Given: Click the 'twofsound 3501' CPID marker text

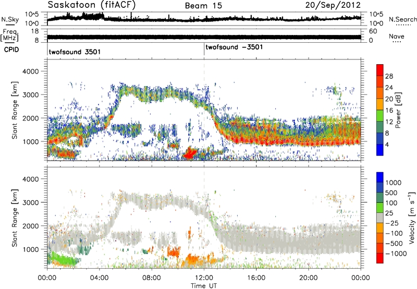Looking at the screenshot, I should 75,52.
